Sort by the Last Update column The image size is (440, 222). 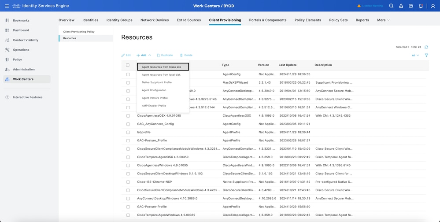click(x=287, y=65)
